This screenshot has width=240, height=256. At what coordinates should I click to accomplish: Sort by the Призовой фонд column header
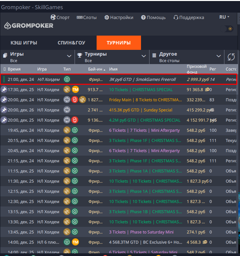coord(197,69)
